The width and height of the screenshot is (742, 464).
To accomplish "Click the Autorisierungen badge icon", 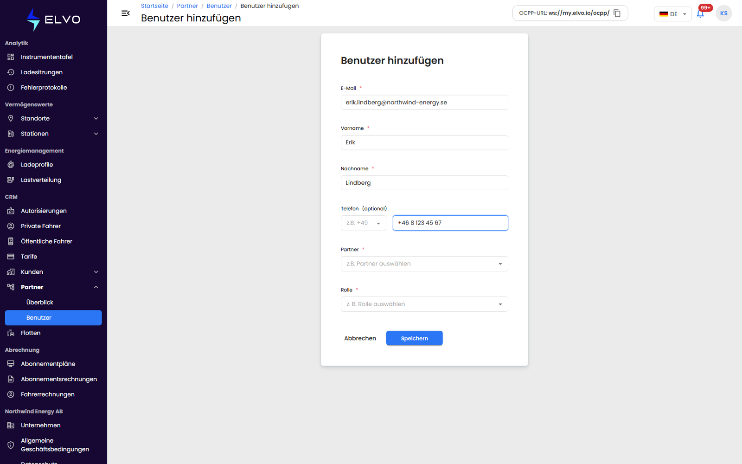I will 11,211.
